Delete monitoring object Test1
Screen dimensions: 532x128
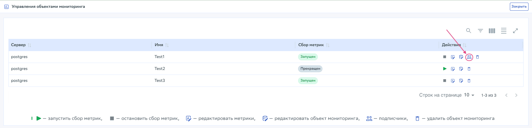click(x=478, y=57)
